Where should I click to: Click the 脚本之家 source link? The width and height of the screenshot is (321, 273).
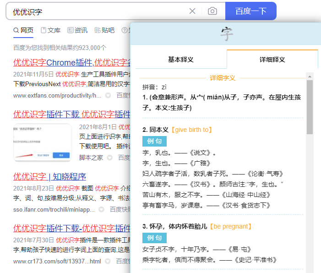(91, 158)
